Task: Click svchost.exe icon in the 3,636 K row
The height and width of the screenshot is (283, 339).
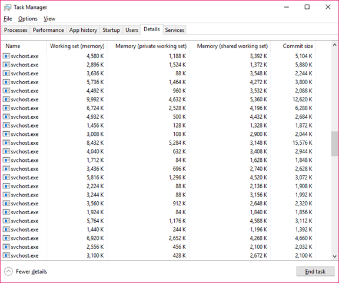Action: pos(6,74)
